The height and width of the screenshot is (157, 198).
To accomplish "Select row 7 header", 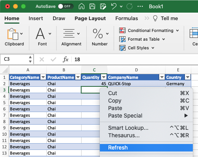I will (x=4, y=115).
